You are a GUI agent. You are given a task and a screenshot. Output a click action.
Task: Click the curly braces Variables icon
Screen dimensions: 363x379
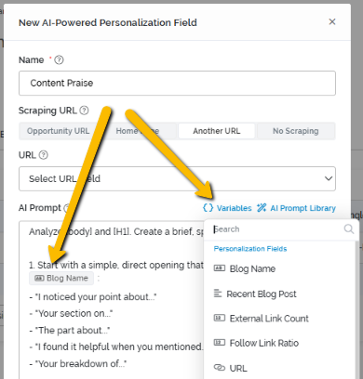[208, 208]
